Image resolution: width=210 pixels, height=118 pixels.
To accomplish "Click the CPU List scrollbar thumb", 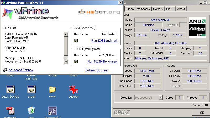I will pyautogui.click(x=66, y=46).
